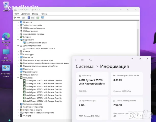The image size is (156, 122).
Task: Select last AMD Ryzen 5 7520U processor entry
Action: pyautogui.click(x=44, y=101)
